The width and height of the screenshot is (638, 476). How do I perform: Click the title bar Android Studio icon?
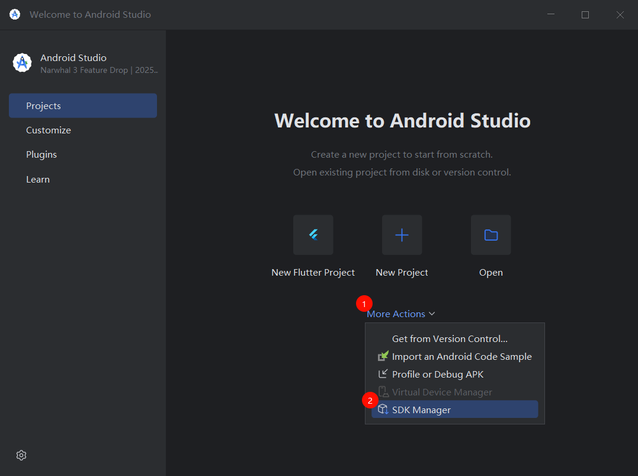coord(15,14)
